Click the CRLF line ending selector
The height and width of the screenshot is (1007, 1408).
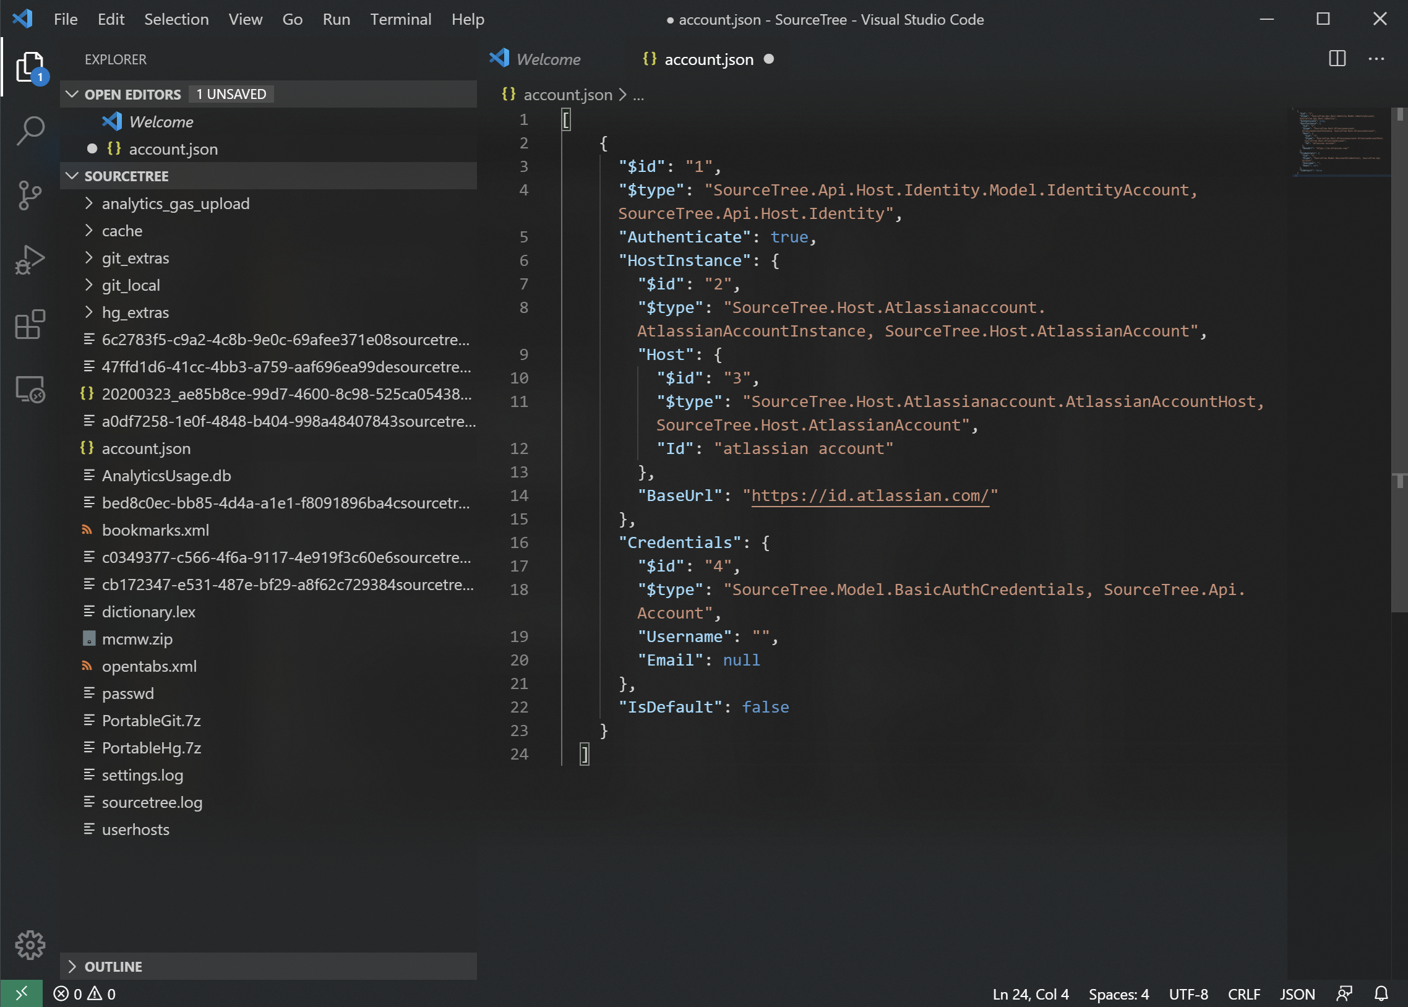1243,994
